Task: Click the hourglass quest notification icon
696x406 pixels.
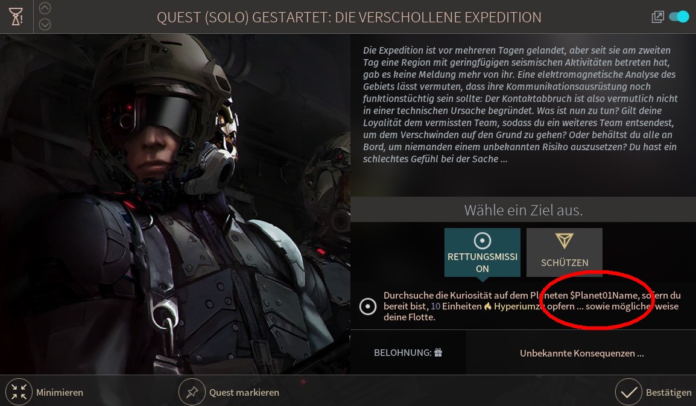Action: 16,17
